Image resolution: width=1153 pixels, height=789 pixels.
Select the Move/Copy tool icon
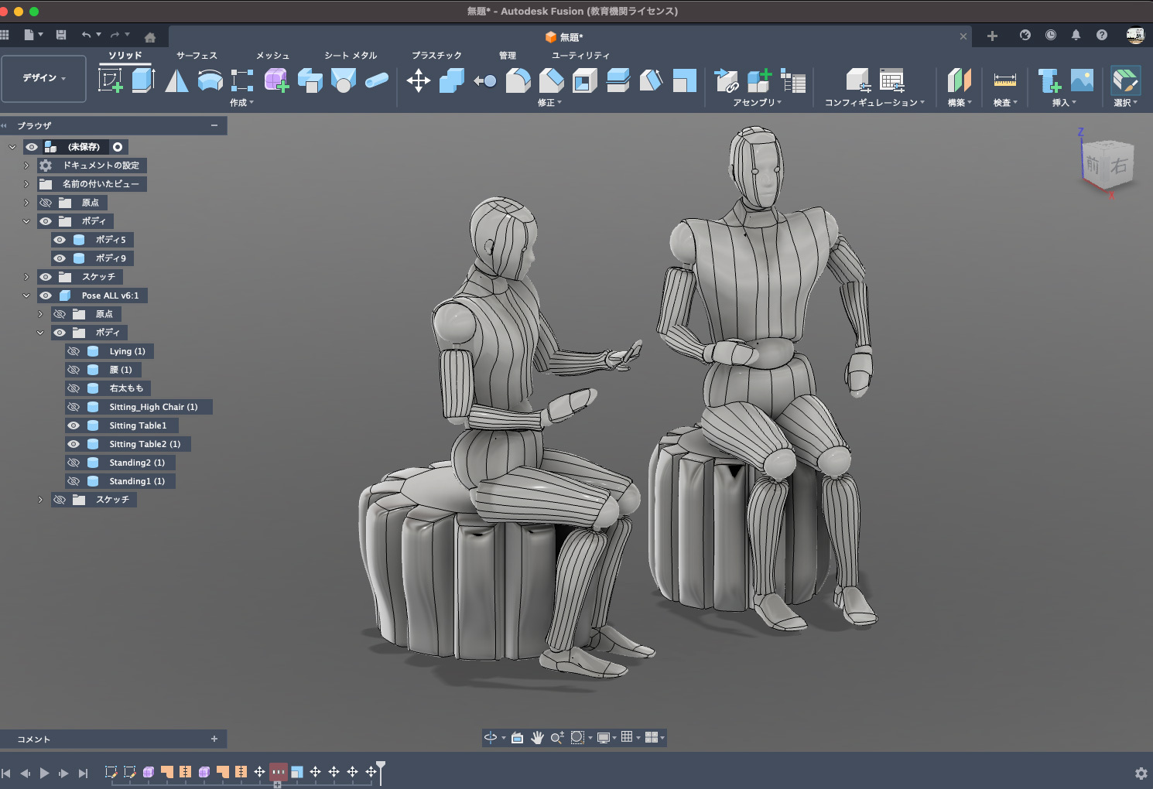coord(419,80)
